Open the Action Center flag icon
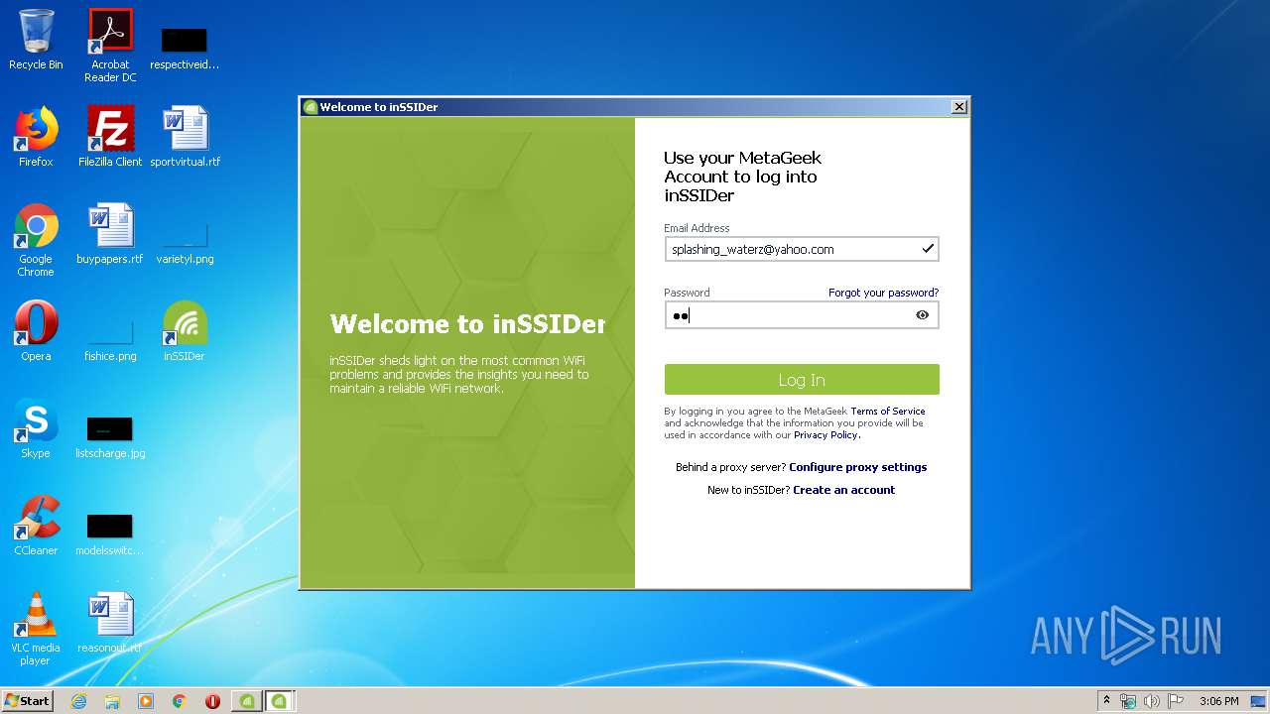This screenshot has height=714, width=1270. point(1176,701)
